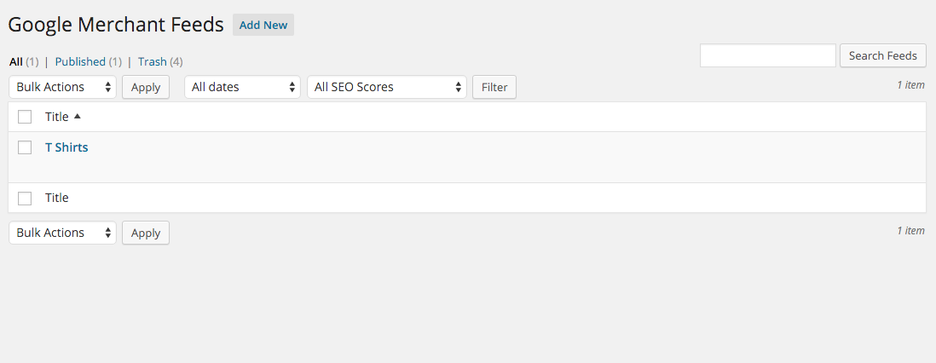Switch to Published feeds view

[x=80, y=61]
